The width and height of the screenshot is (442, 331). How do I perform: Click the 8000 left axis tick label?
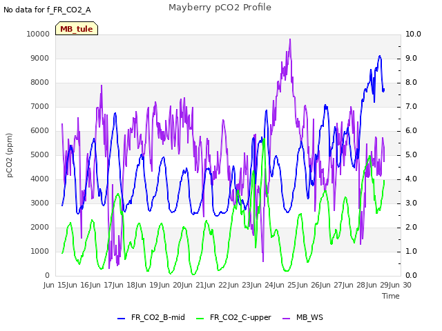pyautogui.click(x=40, y=83)
